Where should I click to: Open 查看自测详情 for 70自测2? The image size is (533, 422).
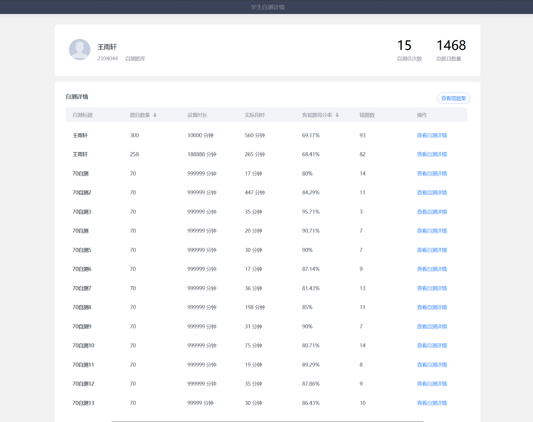click(432, 192)
